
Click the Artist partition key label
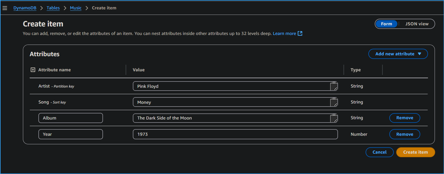pyautogui.click(x=56, y=86)
